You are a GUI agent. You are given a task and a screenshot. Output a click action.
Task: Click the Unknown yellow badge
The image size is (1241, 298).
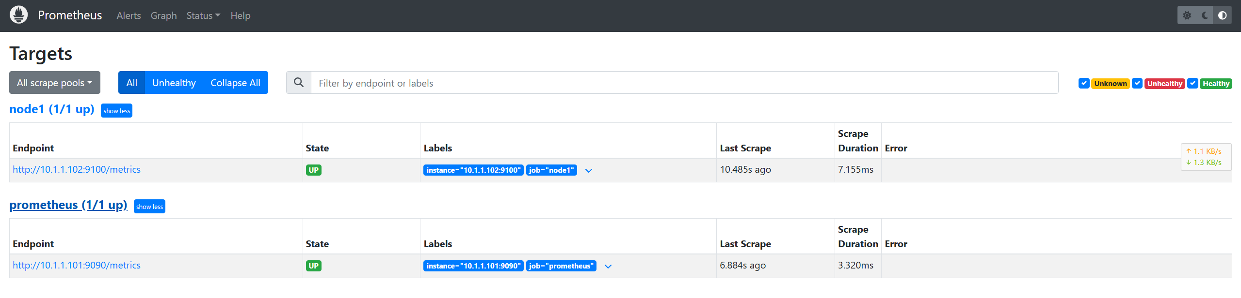tap(1110, 84)
